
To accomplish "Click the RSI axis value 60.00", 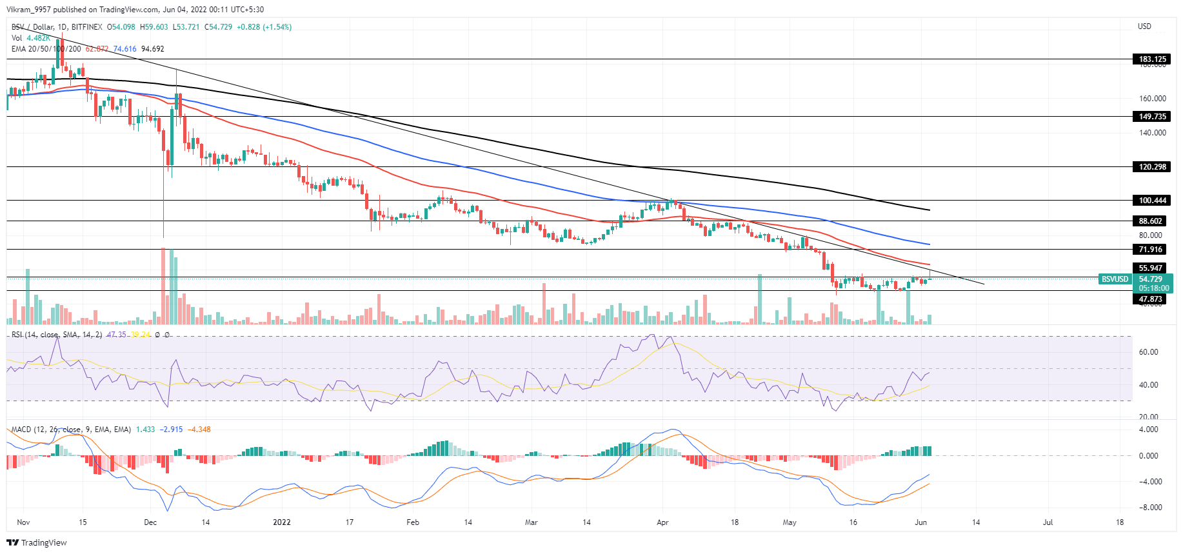I will pos(1149,352).
